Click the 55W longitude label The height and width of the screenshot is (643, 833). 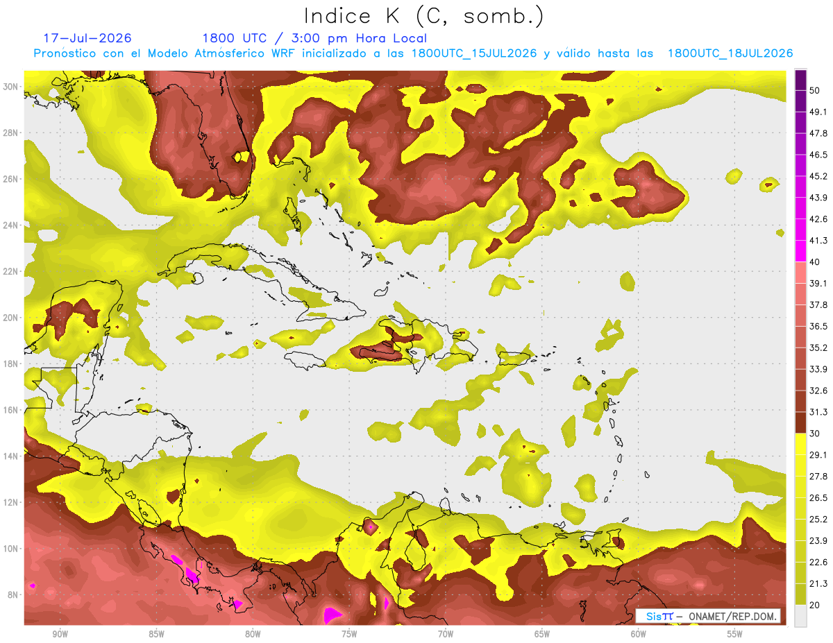point(735,634)
